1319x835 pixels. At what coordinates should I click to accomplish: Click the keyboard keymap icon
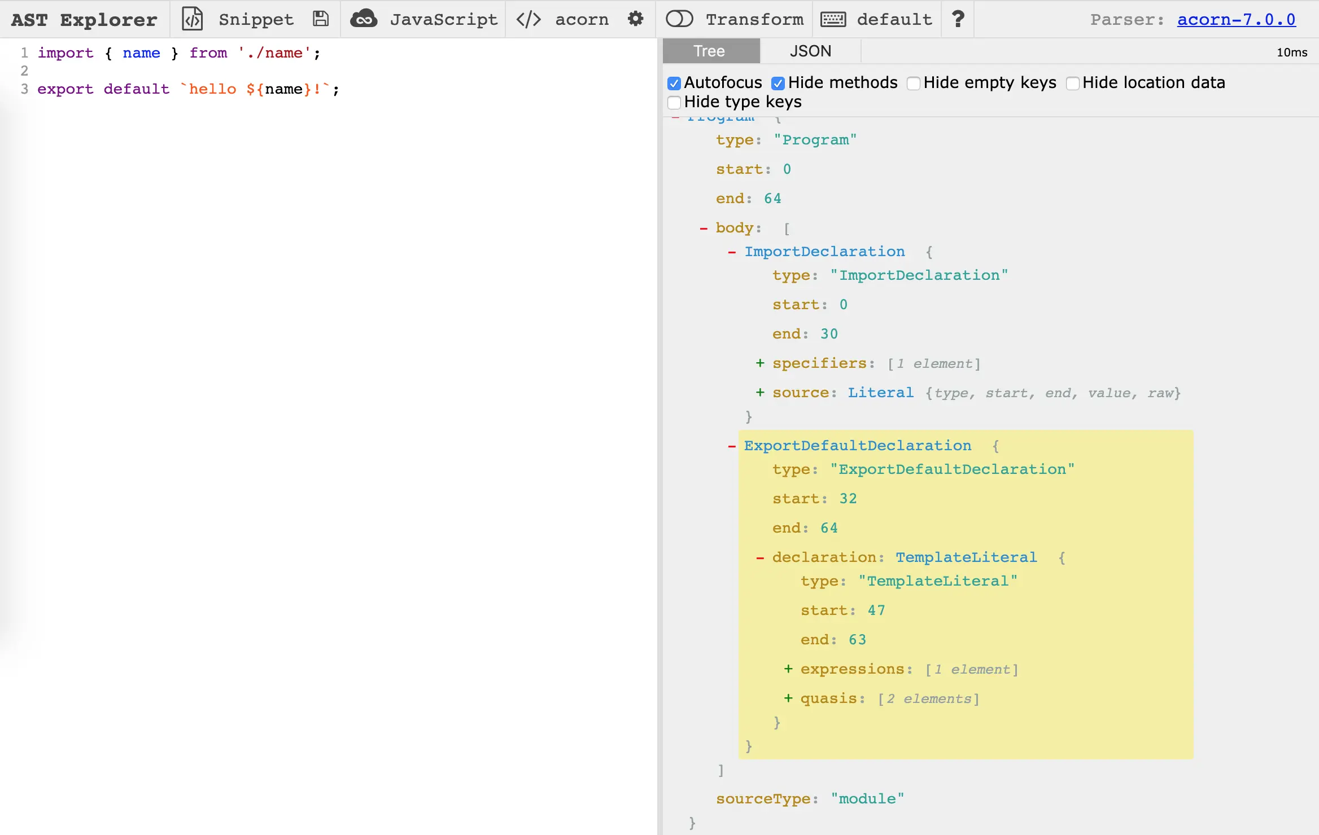click(x=833, y=19)
